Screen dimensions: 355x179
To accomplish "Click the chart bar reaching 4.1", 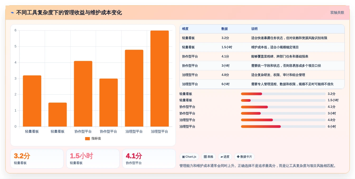I will click(x=83, y=94).
